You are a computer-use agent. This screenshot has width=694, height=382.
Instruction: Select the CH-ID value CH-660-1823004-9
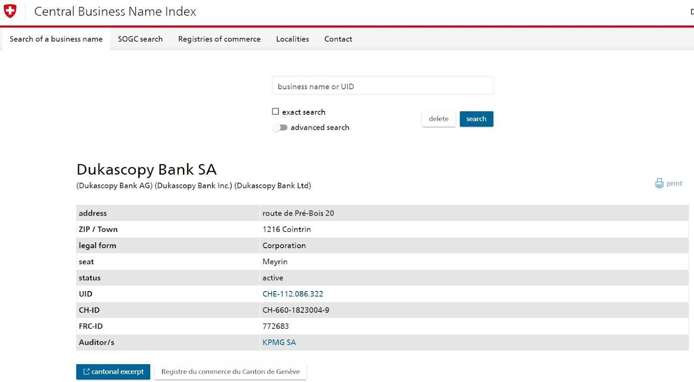pyautogui.click(x=296, y=310)
